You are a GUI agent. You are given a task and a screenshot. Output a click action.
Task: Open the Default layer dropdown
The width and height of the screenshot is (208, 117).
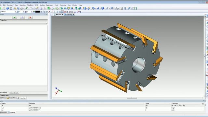pyautogui.click(x=16, y=12)
